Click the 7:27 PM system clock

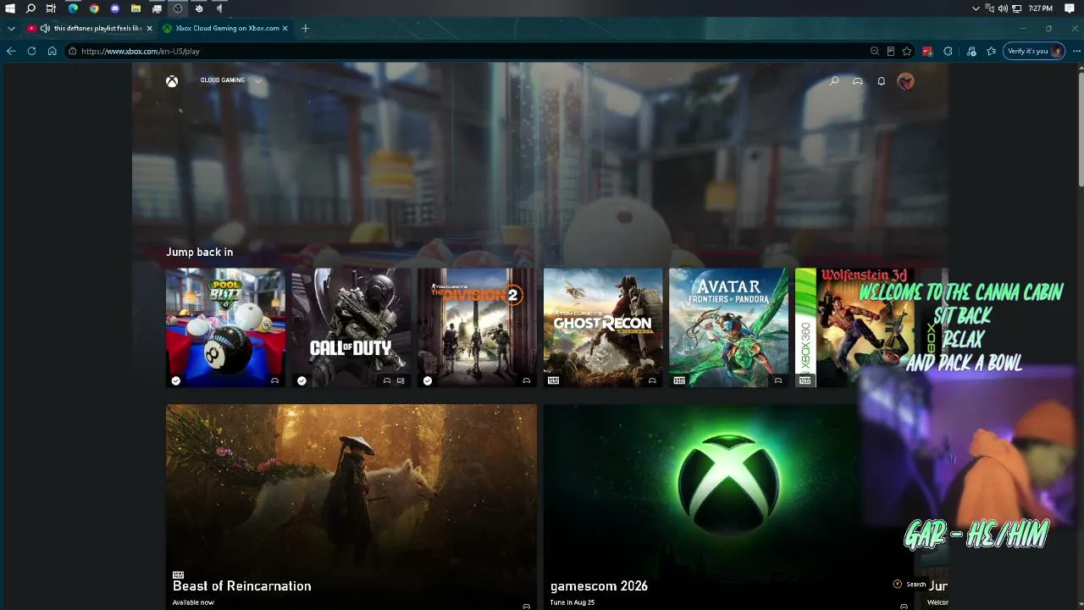1040,8
